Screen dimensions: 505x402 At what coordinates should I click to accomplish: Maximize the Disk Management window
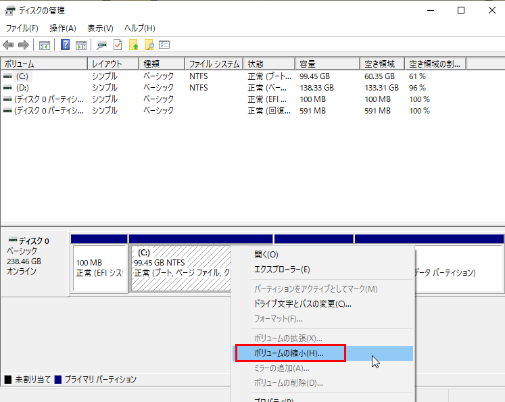pyautogui.click(x=461, y=10)
